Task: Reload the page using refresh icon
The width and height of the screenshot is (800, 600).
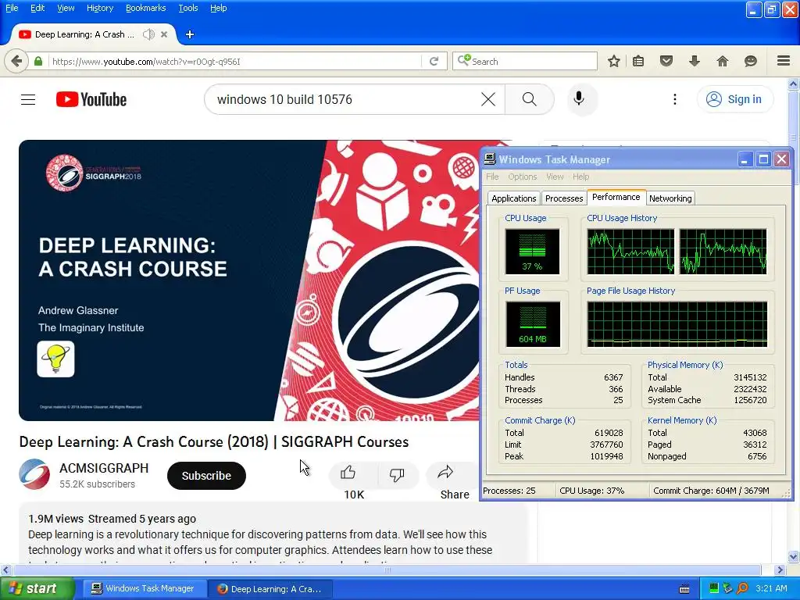Action: pyautogui.click(x=434, y=61)
